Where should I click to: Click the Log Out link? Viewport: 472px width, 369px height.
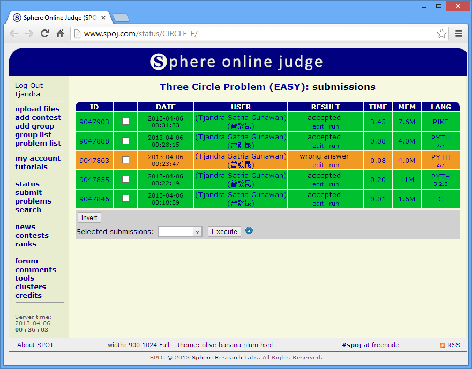29,86
